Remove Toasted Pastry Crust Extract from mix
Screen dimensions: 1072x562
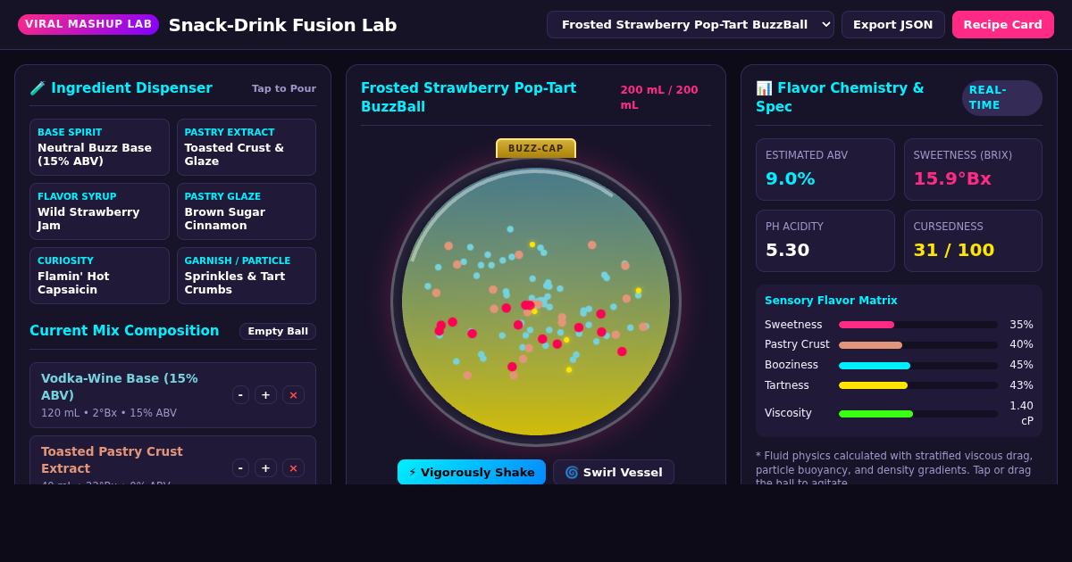[x=293, y=468]
